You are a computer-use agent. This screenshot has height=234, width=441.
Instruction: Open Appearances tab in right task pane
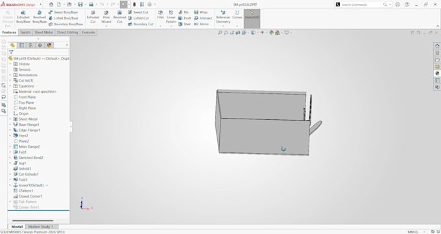437,73
